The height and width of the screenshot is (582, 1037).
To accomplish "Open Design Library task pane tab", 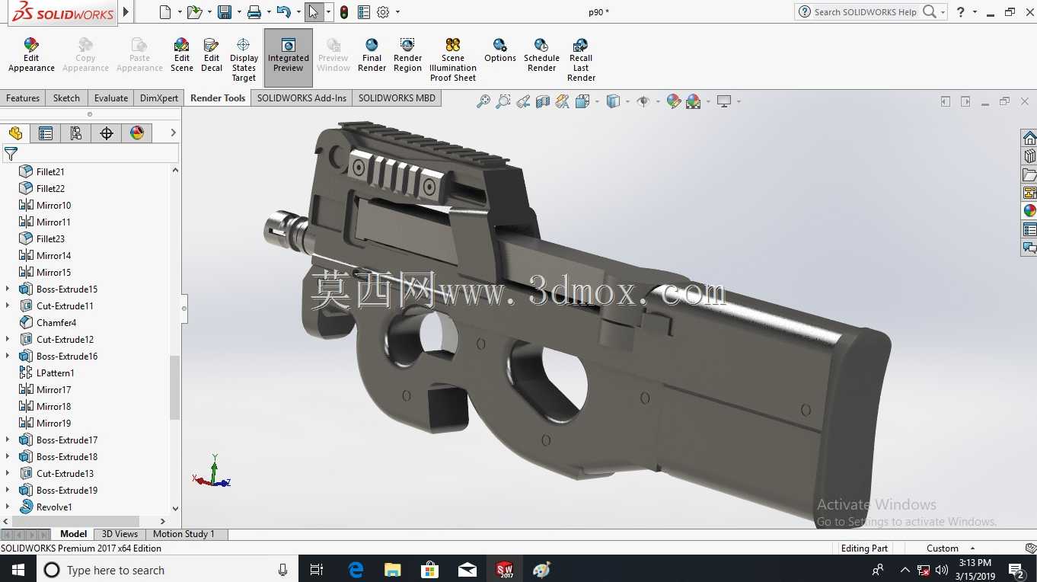I will click(x=1029, y=156).
